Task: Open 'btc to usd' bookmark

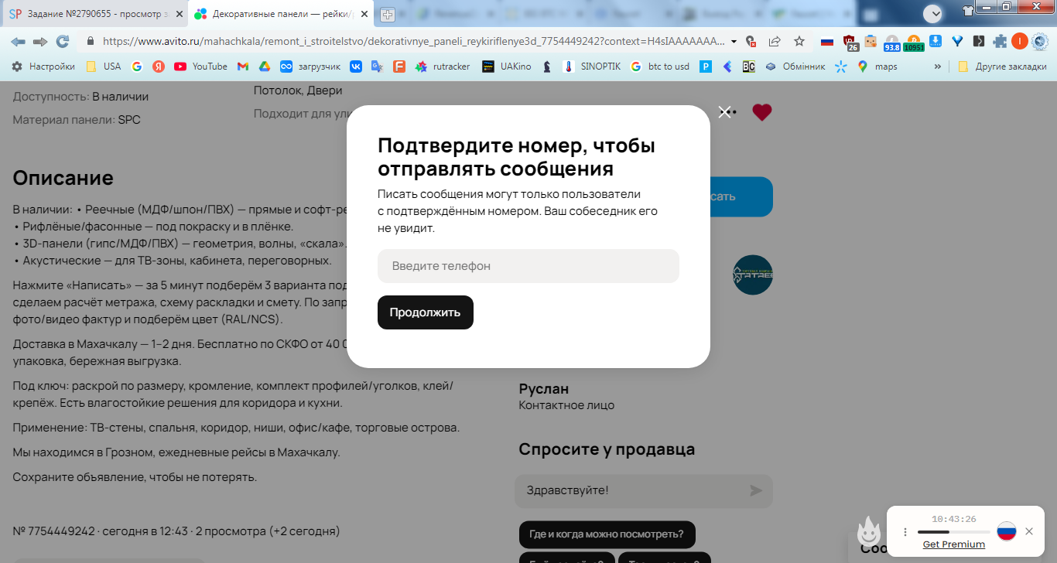Action: [x=660, y=67]
